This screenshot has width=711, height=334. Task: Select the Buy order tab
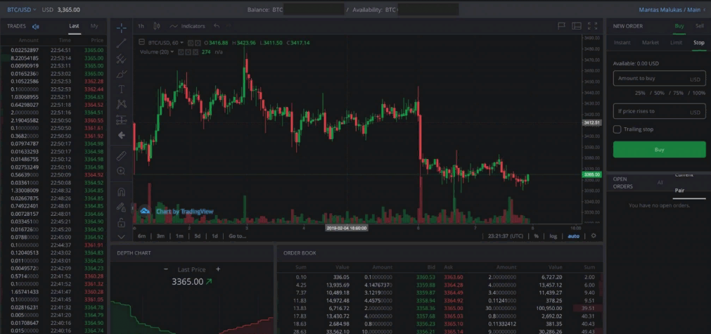(679, 26)
